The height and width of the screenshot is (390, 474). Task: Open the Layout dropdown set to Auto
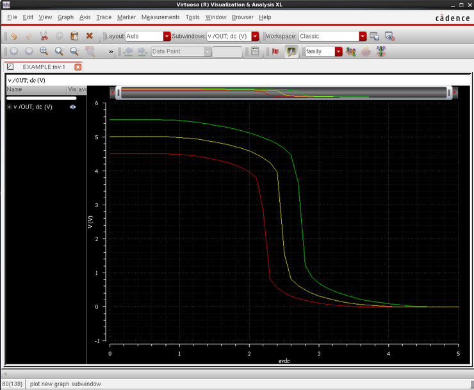167,37
